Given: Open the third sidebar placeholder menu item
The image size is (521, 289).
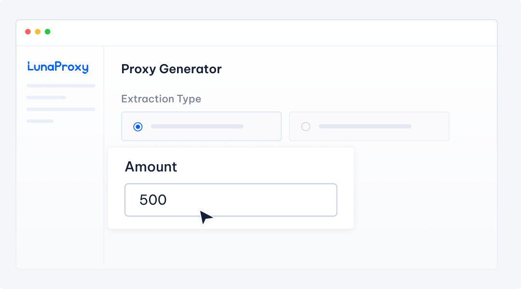Looking at the screenshot, I should (x=61, y=109).
